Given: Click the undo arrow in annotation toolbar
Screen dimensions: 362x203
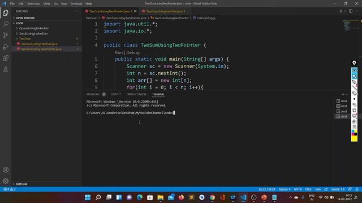Looking at the screenshot, I should [354, 104].
